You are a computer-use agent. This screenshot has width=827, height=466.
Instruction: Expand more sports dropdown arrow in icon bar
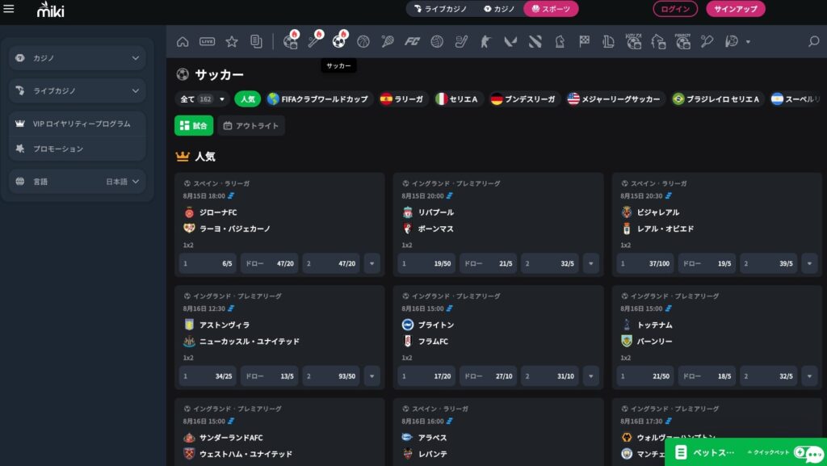pos(748,42)
